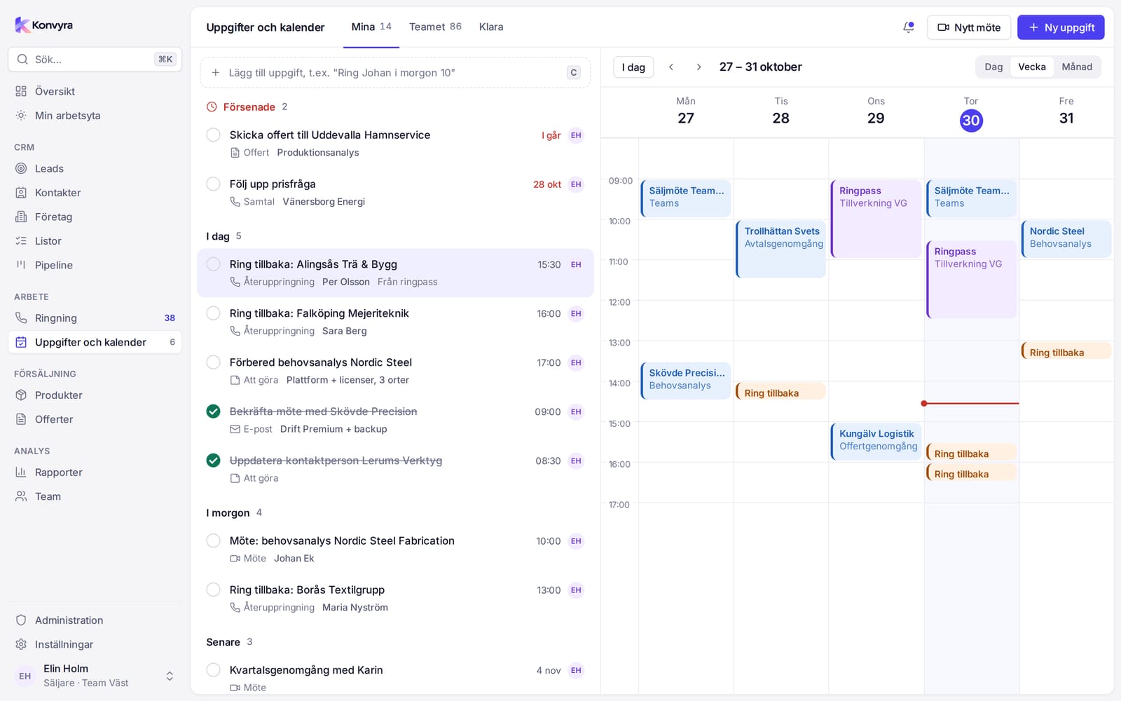The width and height of the screenshot is (1121, 701).
Task: Open Pipeline view
Action: [95, 265]
